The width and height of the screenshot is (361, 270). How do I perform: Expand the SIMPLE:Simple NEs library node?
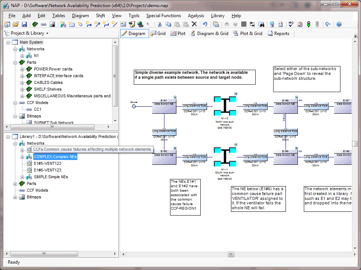[22, 177]
